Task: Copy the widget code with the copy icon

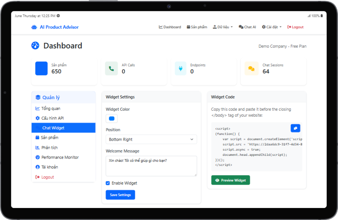Action: 295,128
